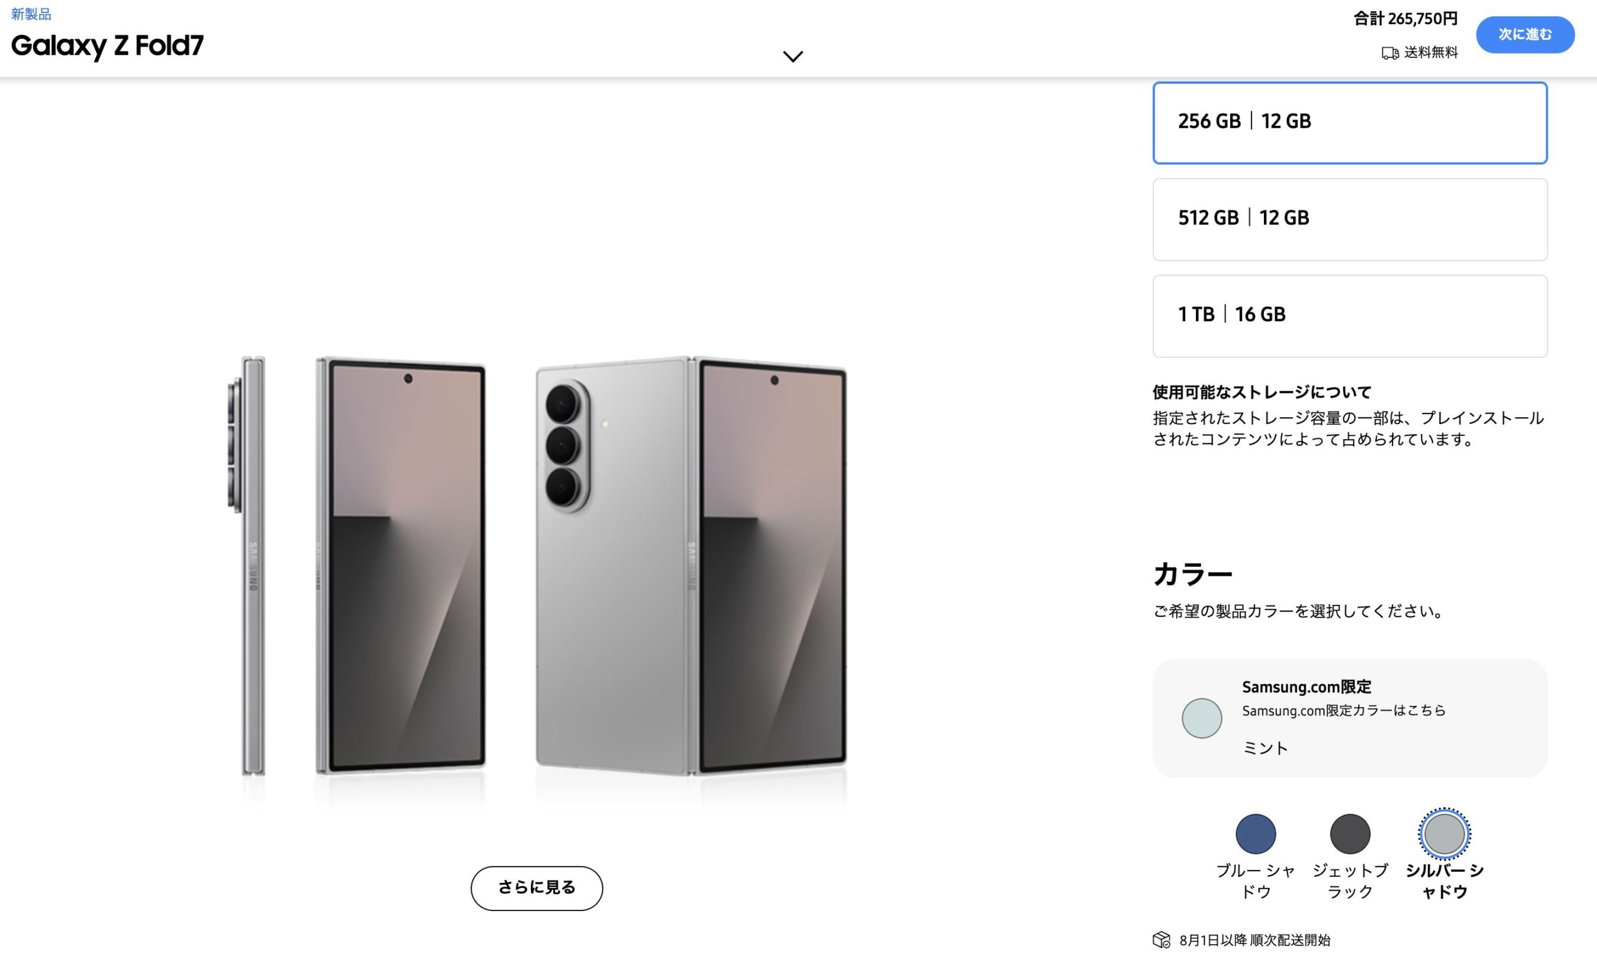
Task: Pick the Jet Black color swatch
Action: (1349, 833)
